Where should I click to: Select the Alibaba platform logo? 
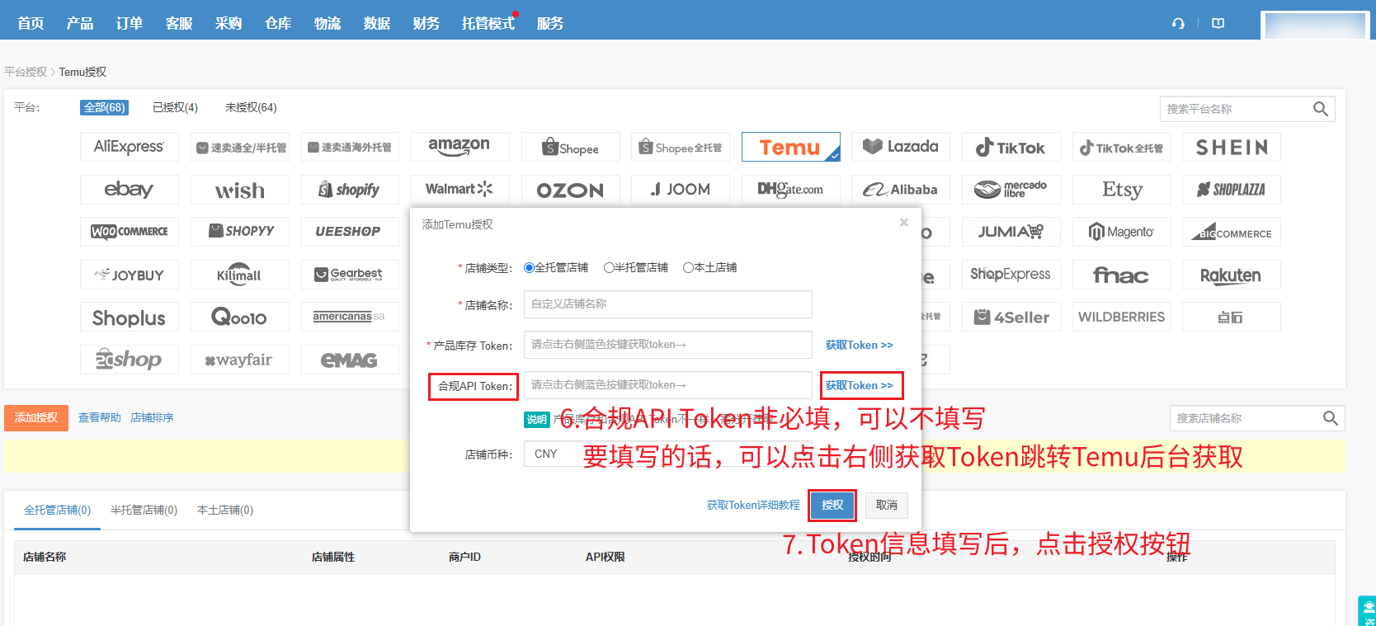coord(901,190)
